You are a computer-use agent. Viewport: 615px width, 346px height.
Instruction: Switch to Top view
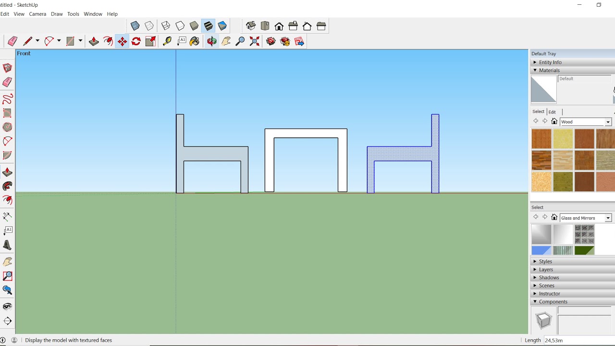pyautogui.click(x=265, y=26)
